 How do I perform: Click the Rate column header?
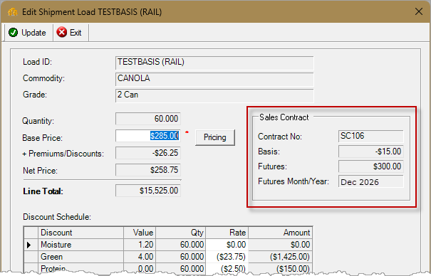[x=227, y=233]
